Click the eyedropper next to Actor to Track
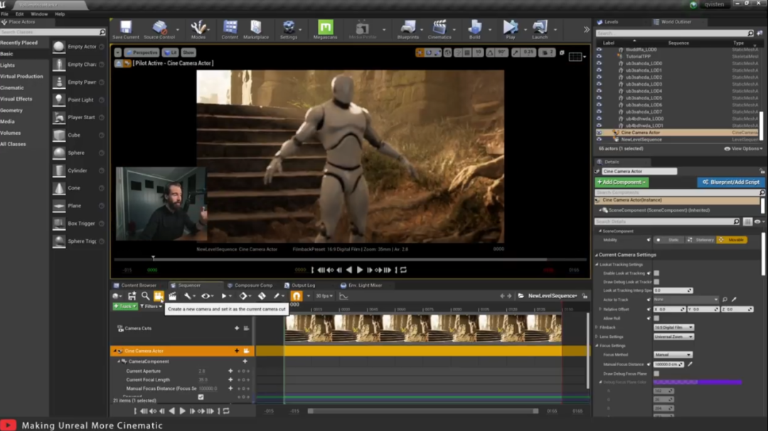Viewport: 768px width, 431px height. pyautogui.click(x=734, y=300)
